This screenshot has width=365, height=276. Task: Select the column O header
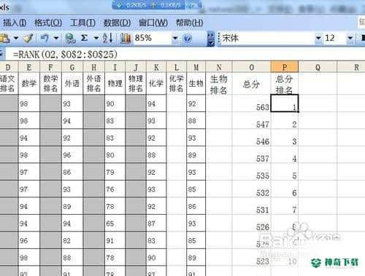point(252,67)
